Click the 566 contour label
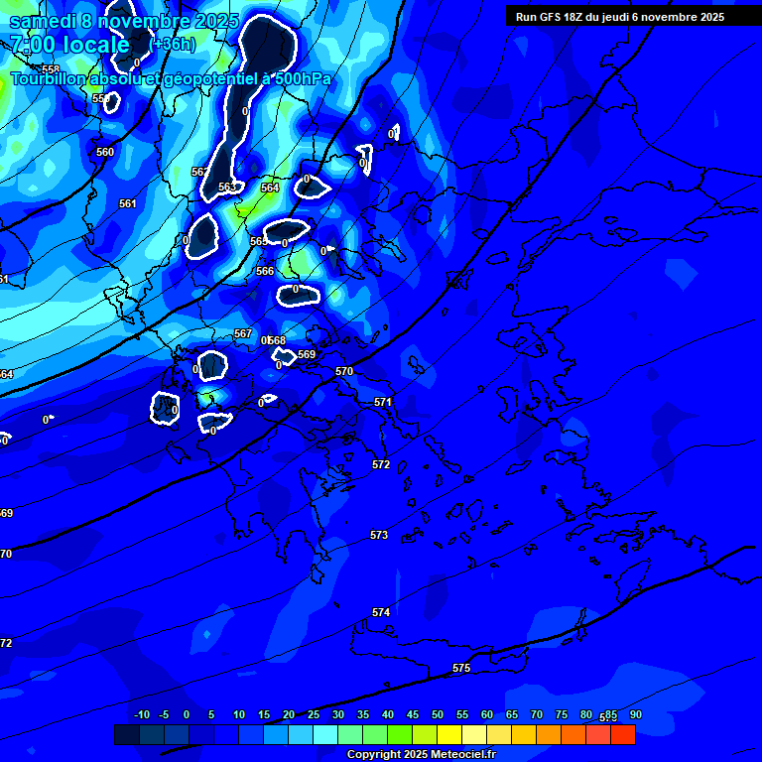Image resolution: width=762 pixels, height=762 pixels. [265, 272]
